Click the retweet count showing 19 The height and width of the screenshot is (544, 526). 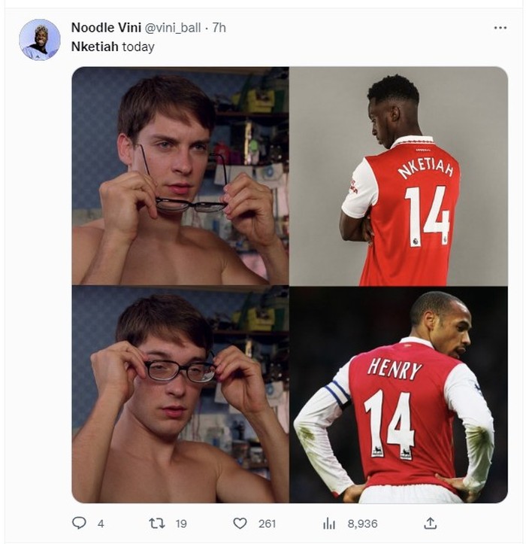pos(181,524)
